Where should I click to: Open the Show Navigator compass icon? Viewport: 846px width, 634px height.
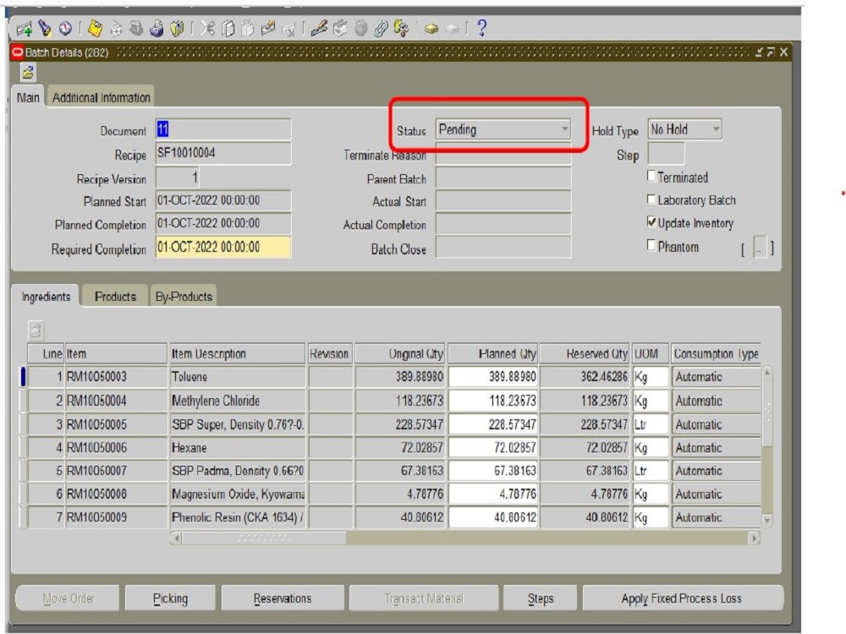[63, 28]
